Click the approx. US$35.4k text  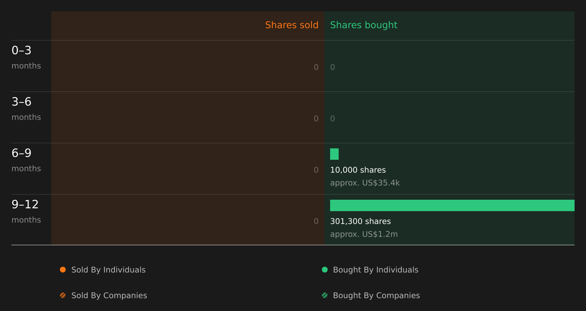(365, 183)
